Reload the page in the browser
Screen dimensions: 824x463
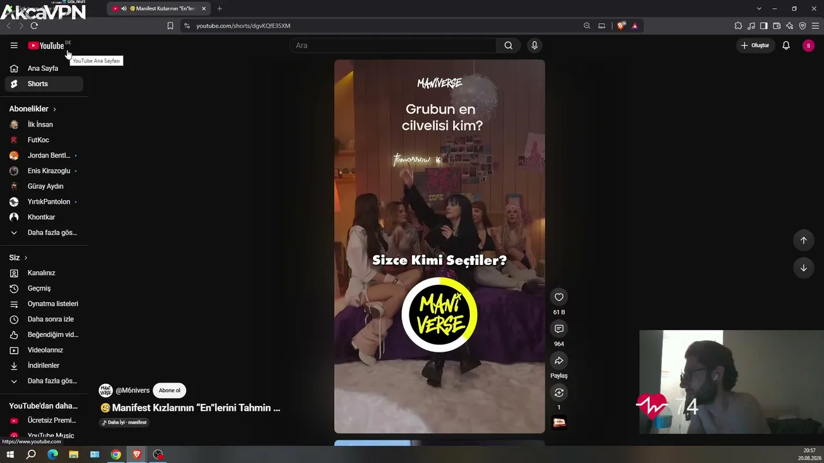34,26
